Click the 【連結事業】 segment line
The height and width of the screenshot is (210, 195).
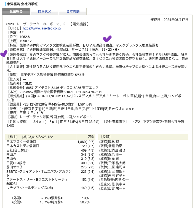[x=63, y=49]
